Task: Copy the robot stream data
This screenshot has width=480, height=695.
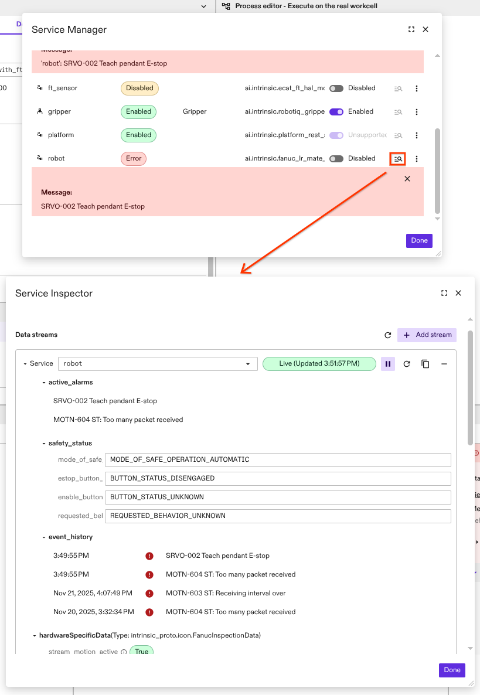Action: click(x=425, y=364)
